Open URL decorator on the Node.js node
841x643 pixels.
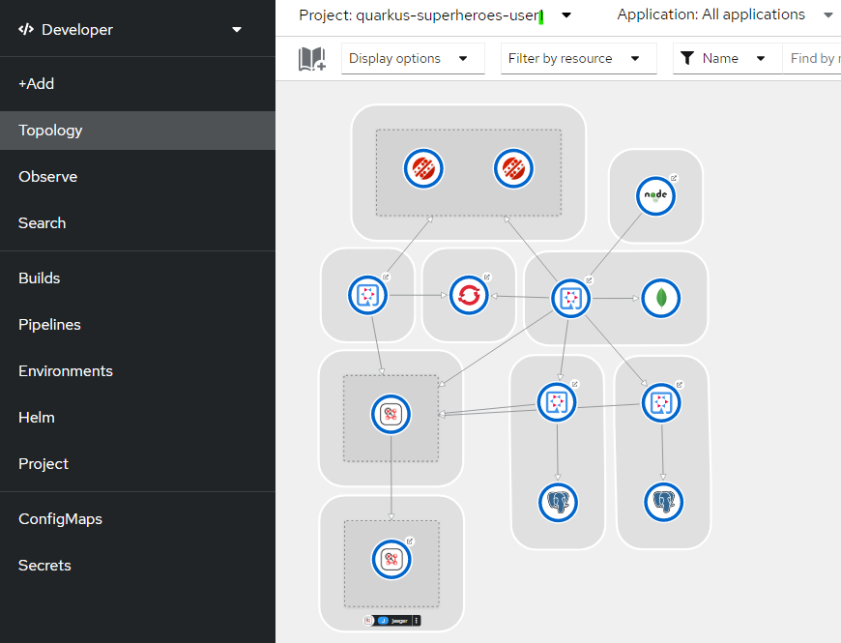click(x=674, y=178)
